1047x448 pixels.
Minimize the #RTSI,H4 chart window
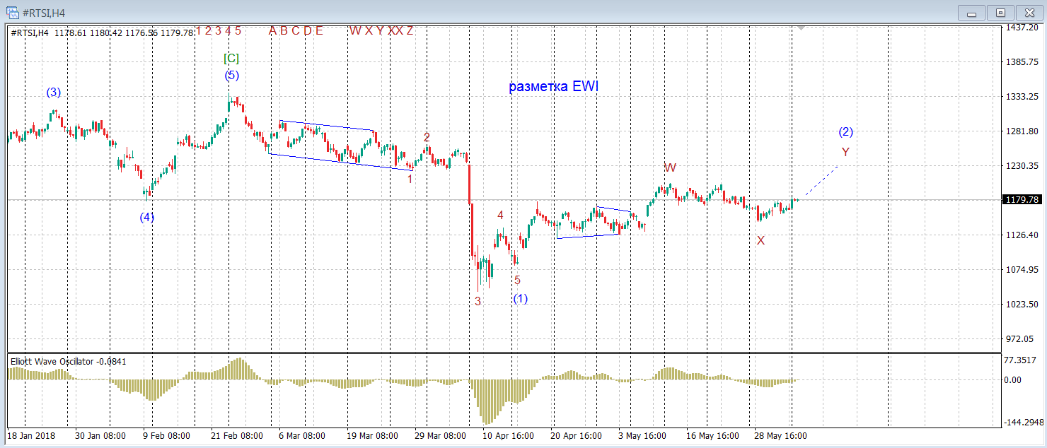(x=971, y=12)
